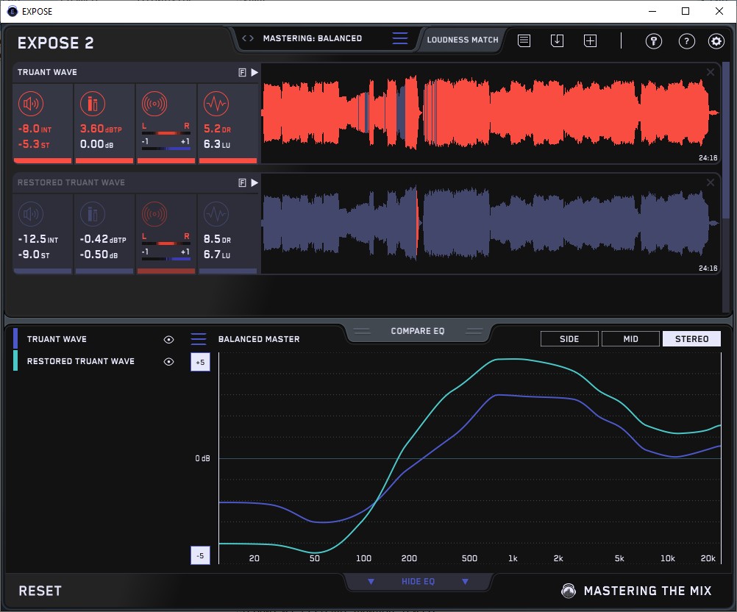Open the settings gear icon
This screenshot has width=737, height=612.
(x=716, y=41)
